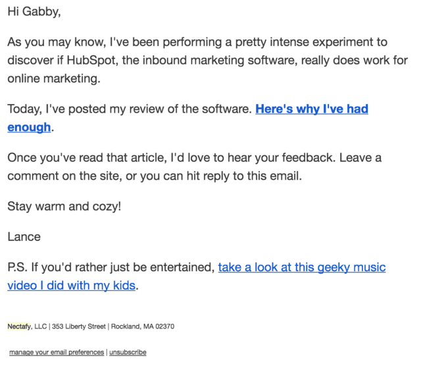
Task: Click "manage your email preferences" link
Action: point(57,352)
